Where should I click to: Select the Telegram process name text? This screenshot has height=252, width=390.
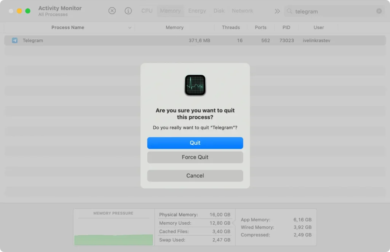click(x=33, y=40)
